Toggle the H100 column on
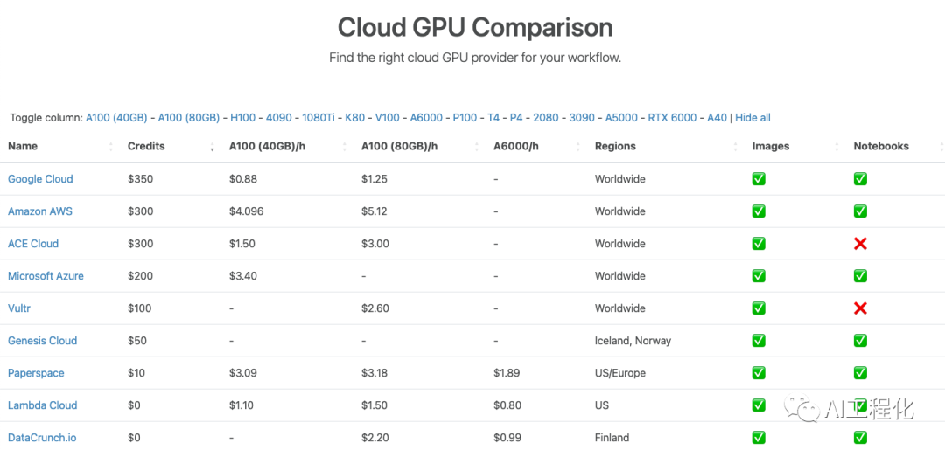Screen dimensions: 945x450 242,118
